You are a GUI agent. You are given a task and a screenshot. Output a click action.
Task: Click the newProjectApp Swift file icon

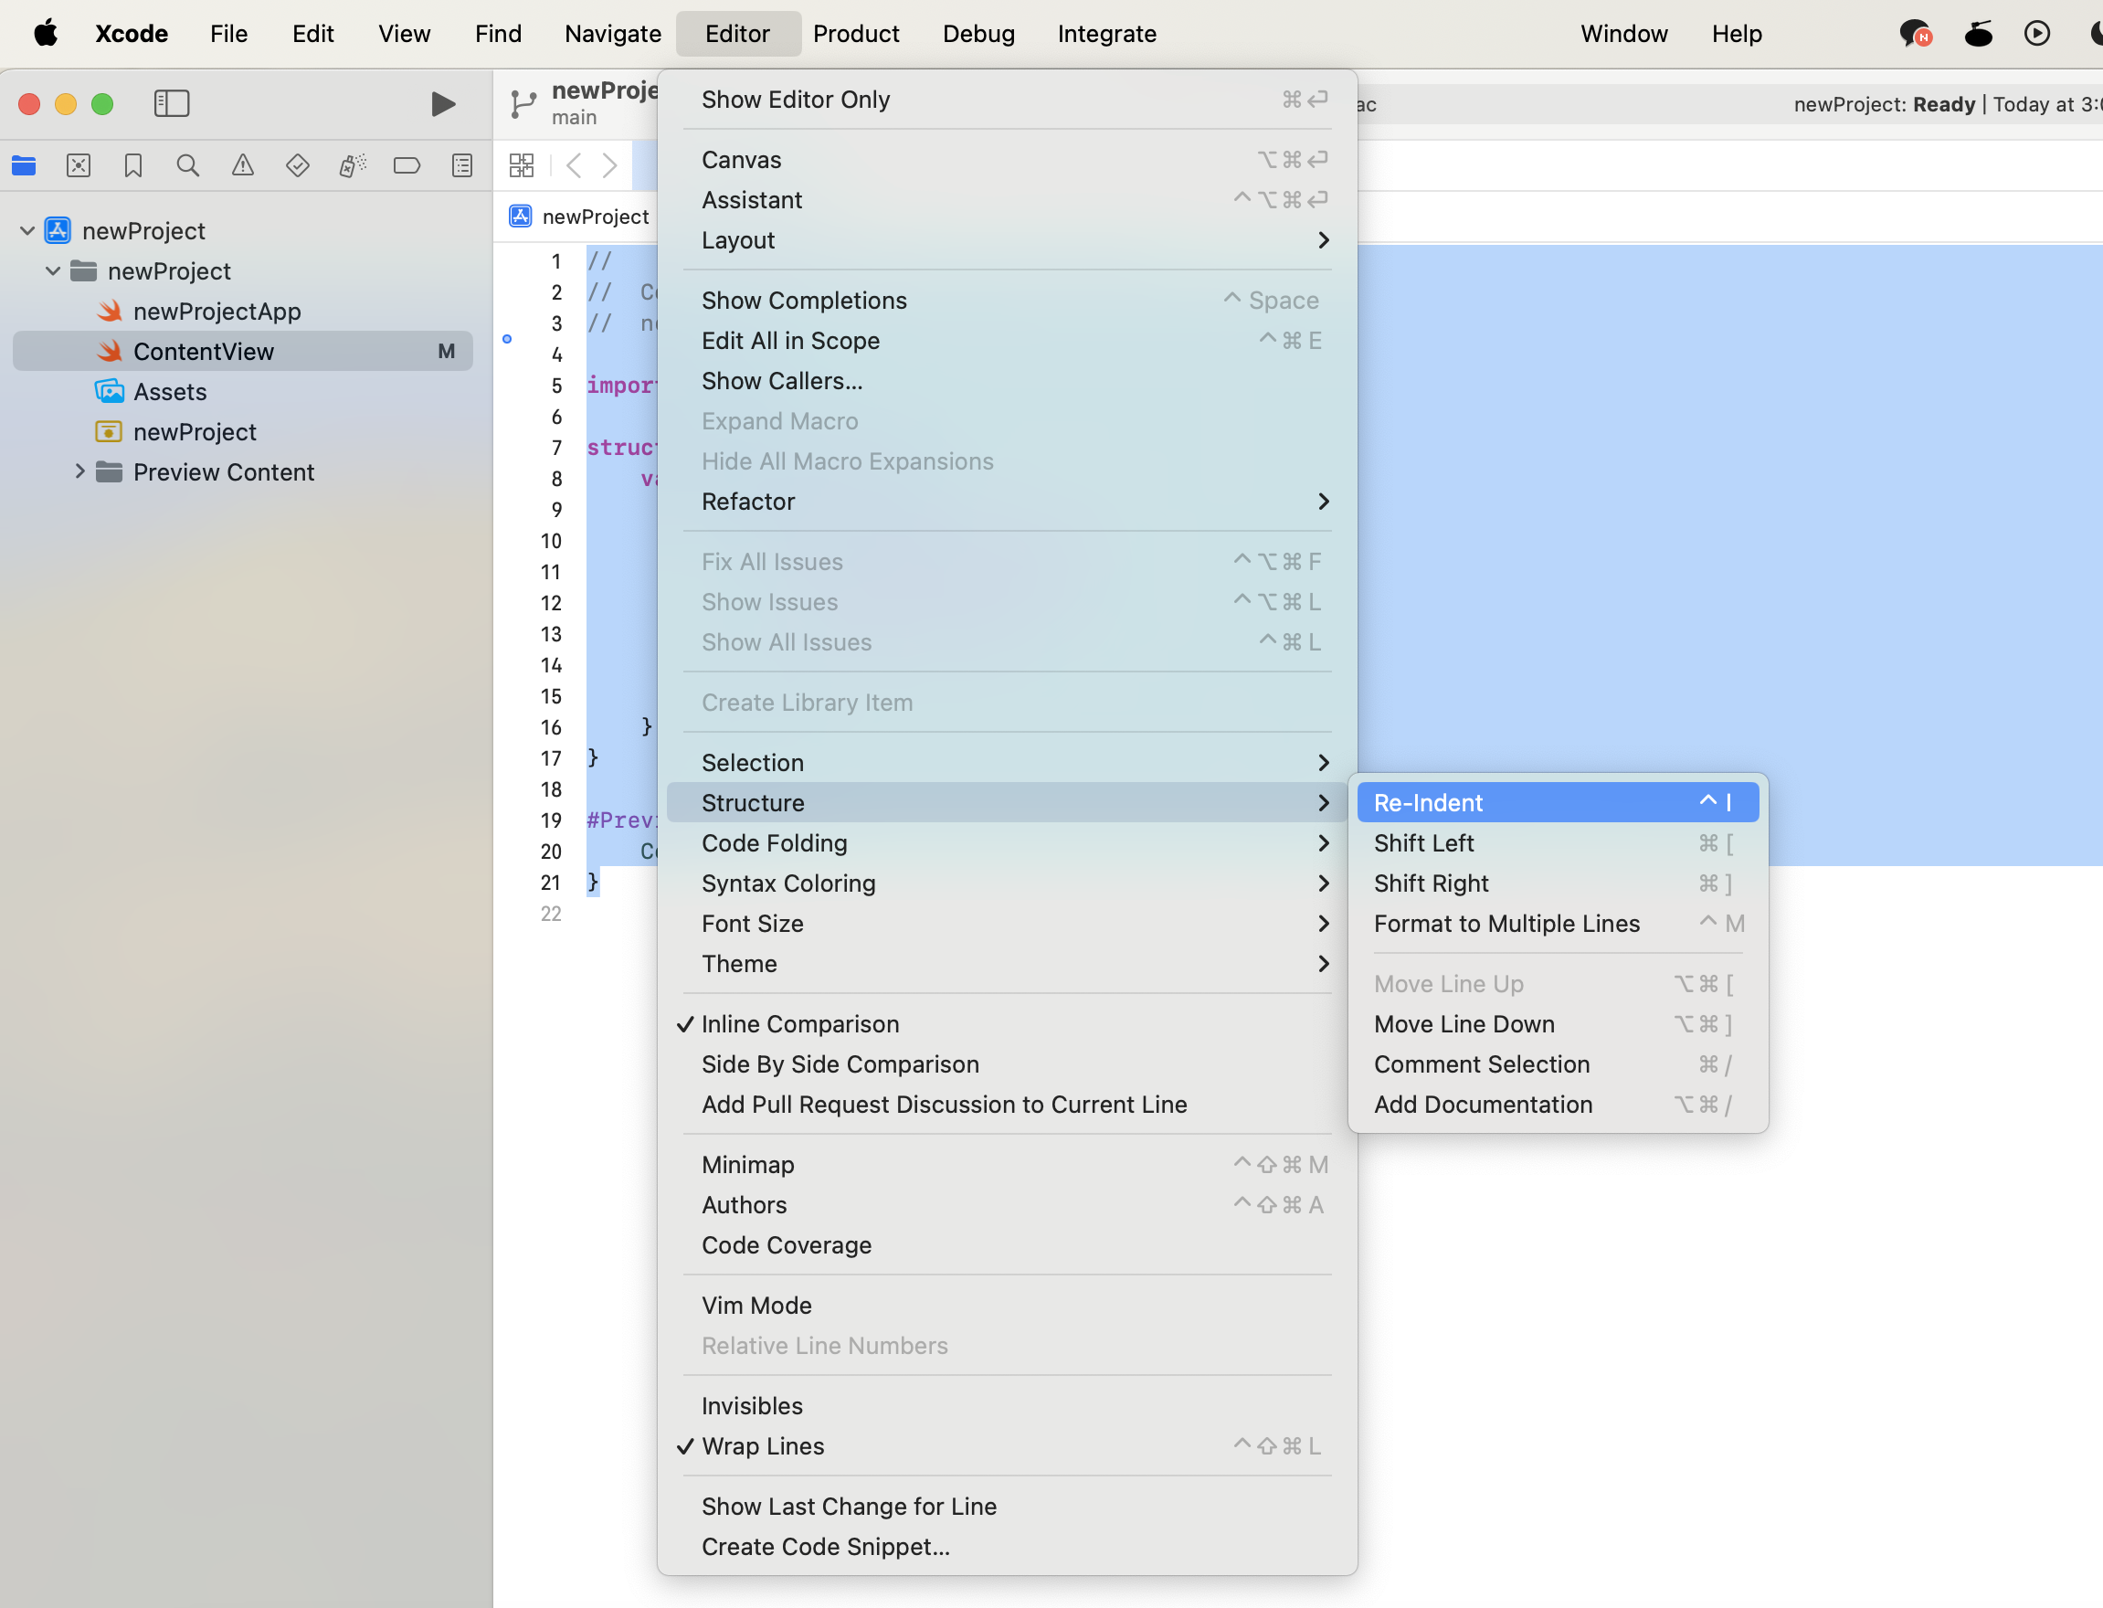click(x=110, y=311)
